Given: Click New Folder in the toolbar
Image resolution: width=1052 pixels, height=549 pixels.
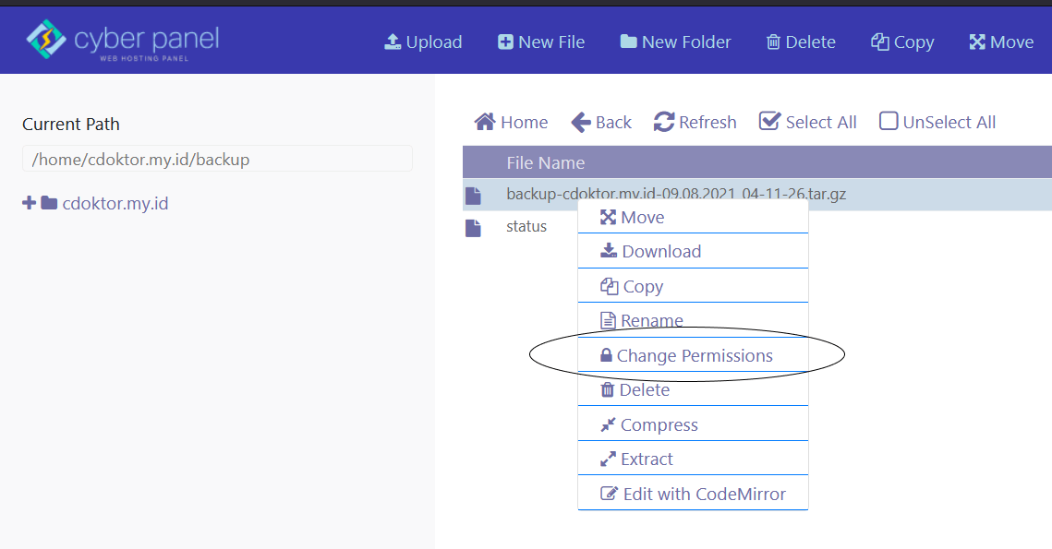Looking at the screenshot, I should point(675,42).
